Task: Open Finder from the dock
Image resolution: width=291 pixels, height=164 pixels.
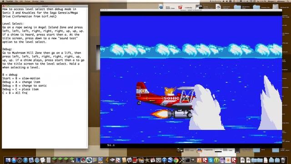Action: coord(8,160)
